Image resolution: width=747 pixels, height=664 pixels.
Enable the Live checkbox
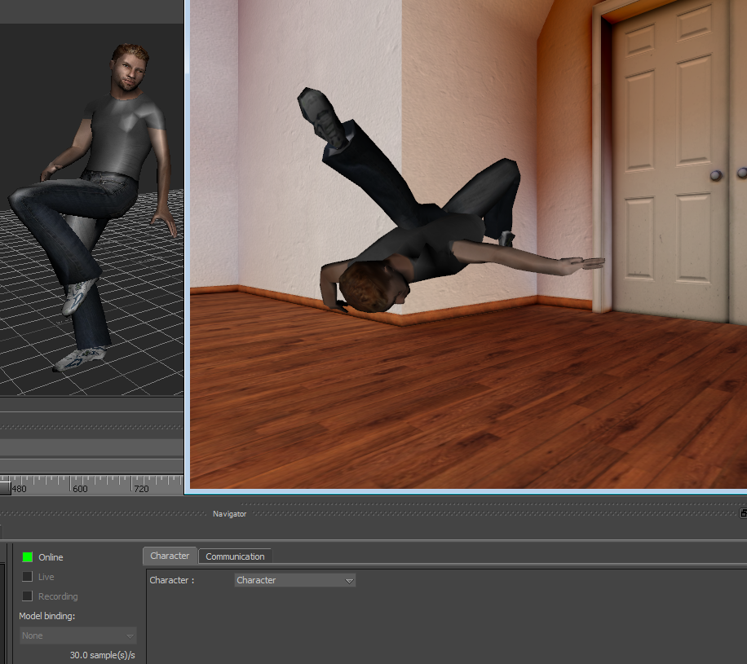pos(28,577)
